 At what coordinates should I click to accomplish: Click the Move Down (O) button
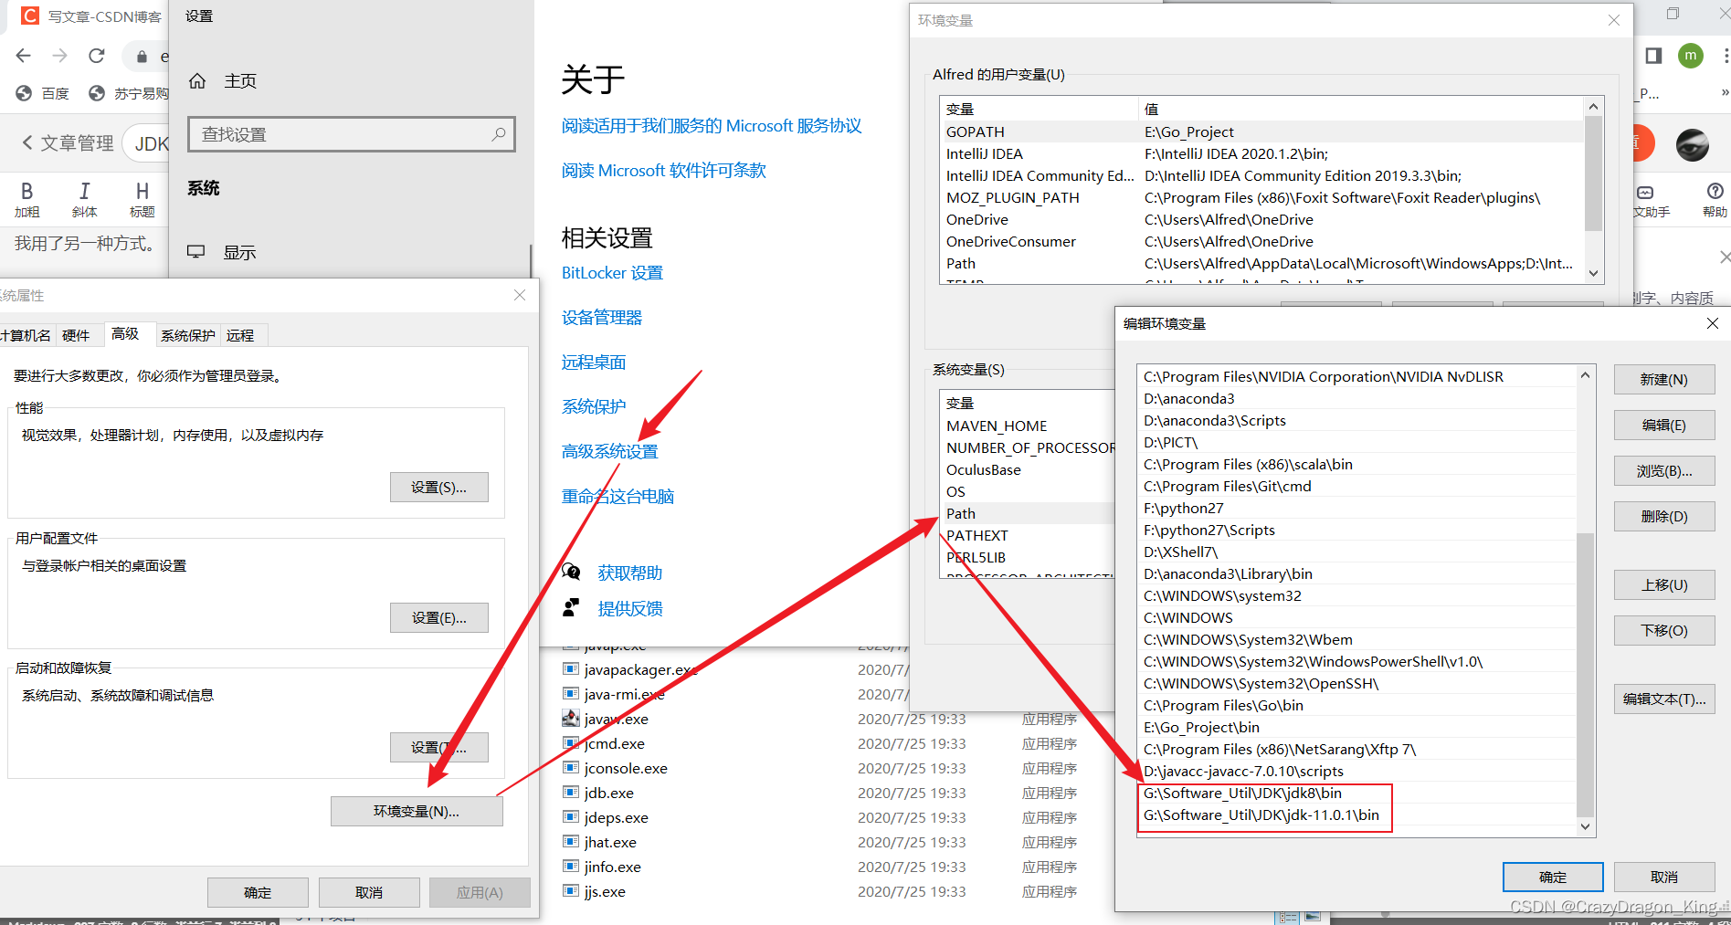point(1664,630)
